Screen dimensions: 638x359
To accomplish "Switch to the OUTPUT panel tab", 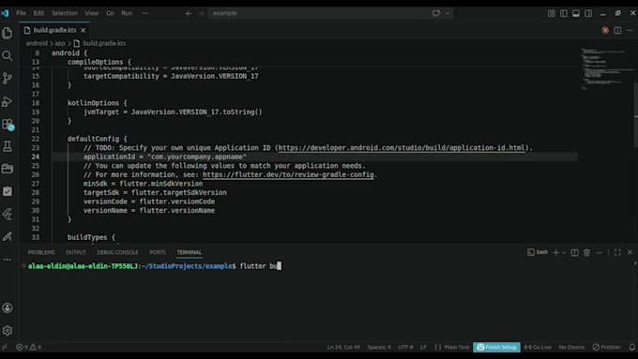I will pyautogui.click(x=76, y=252).
